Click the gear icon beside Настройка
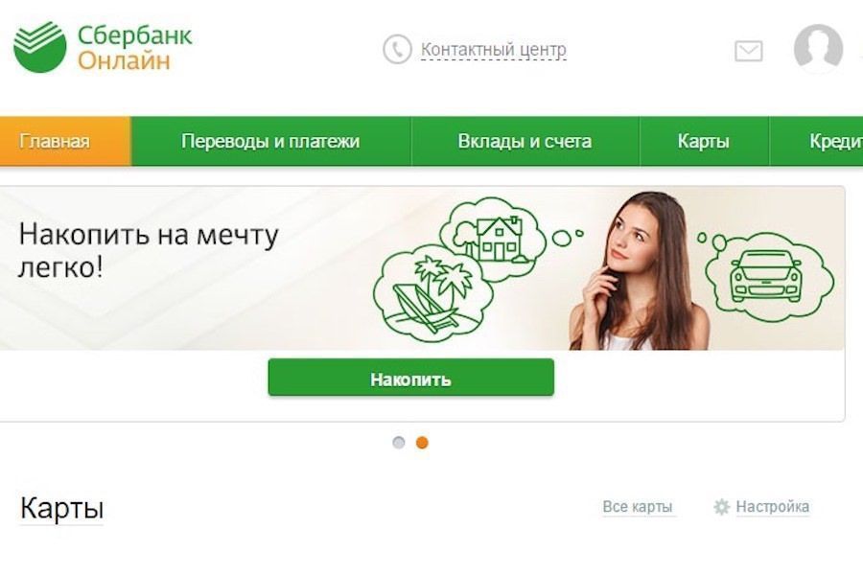This screenshot has width=863, height=575. point(721,507)
